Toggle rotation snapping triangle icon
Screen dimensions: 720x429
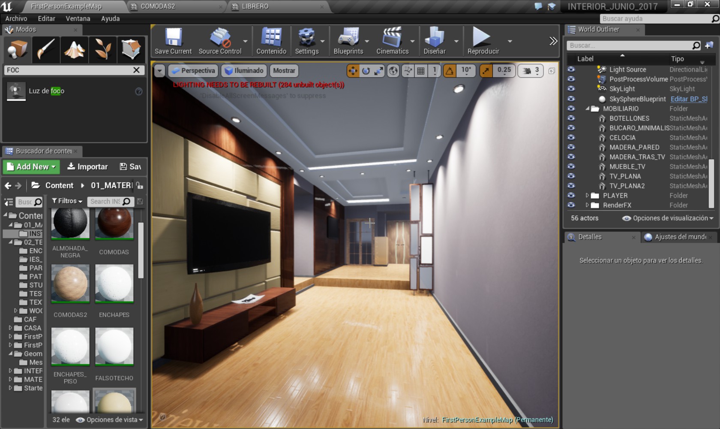(x=450, y=71)
